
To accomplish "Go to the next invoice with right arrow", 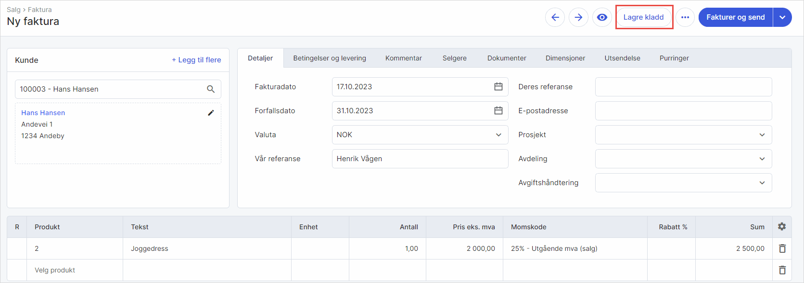I will 578,17.
